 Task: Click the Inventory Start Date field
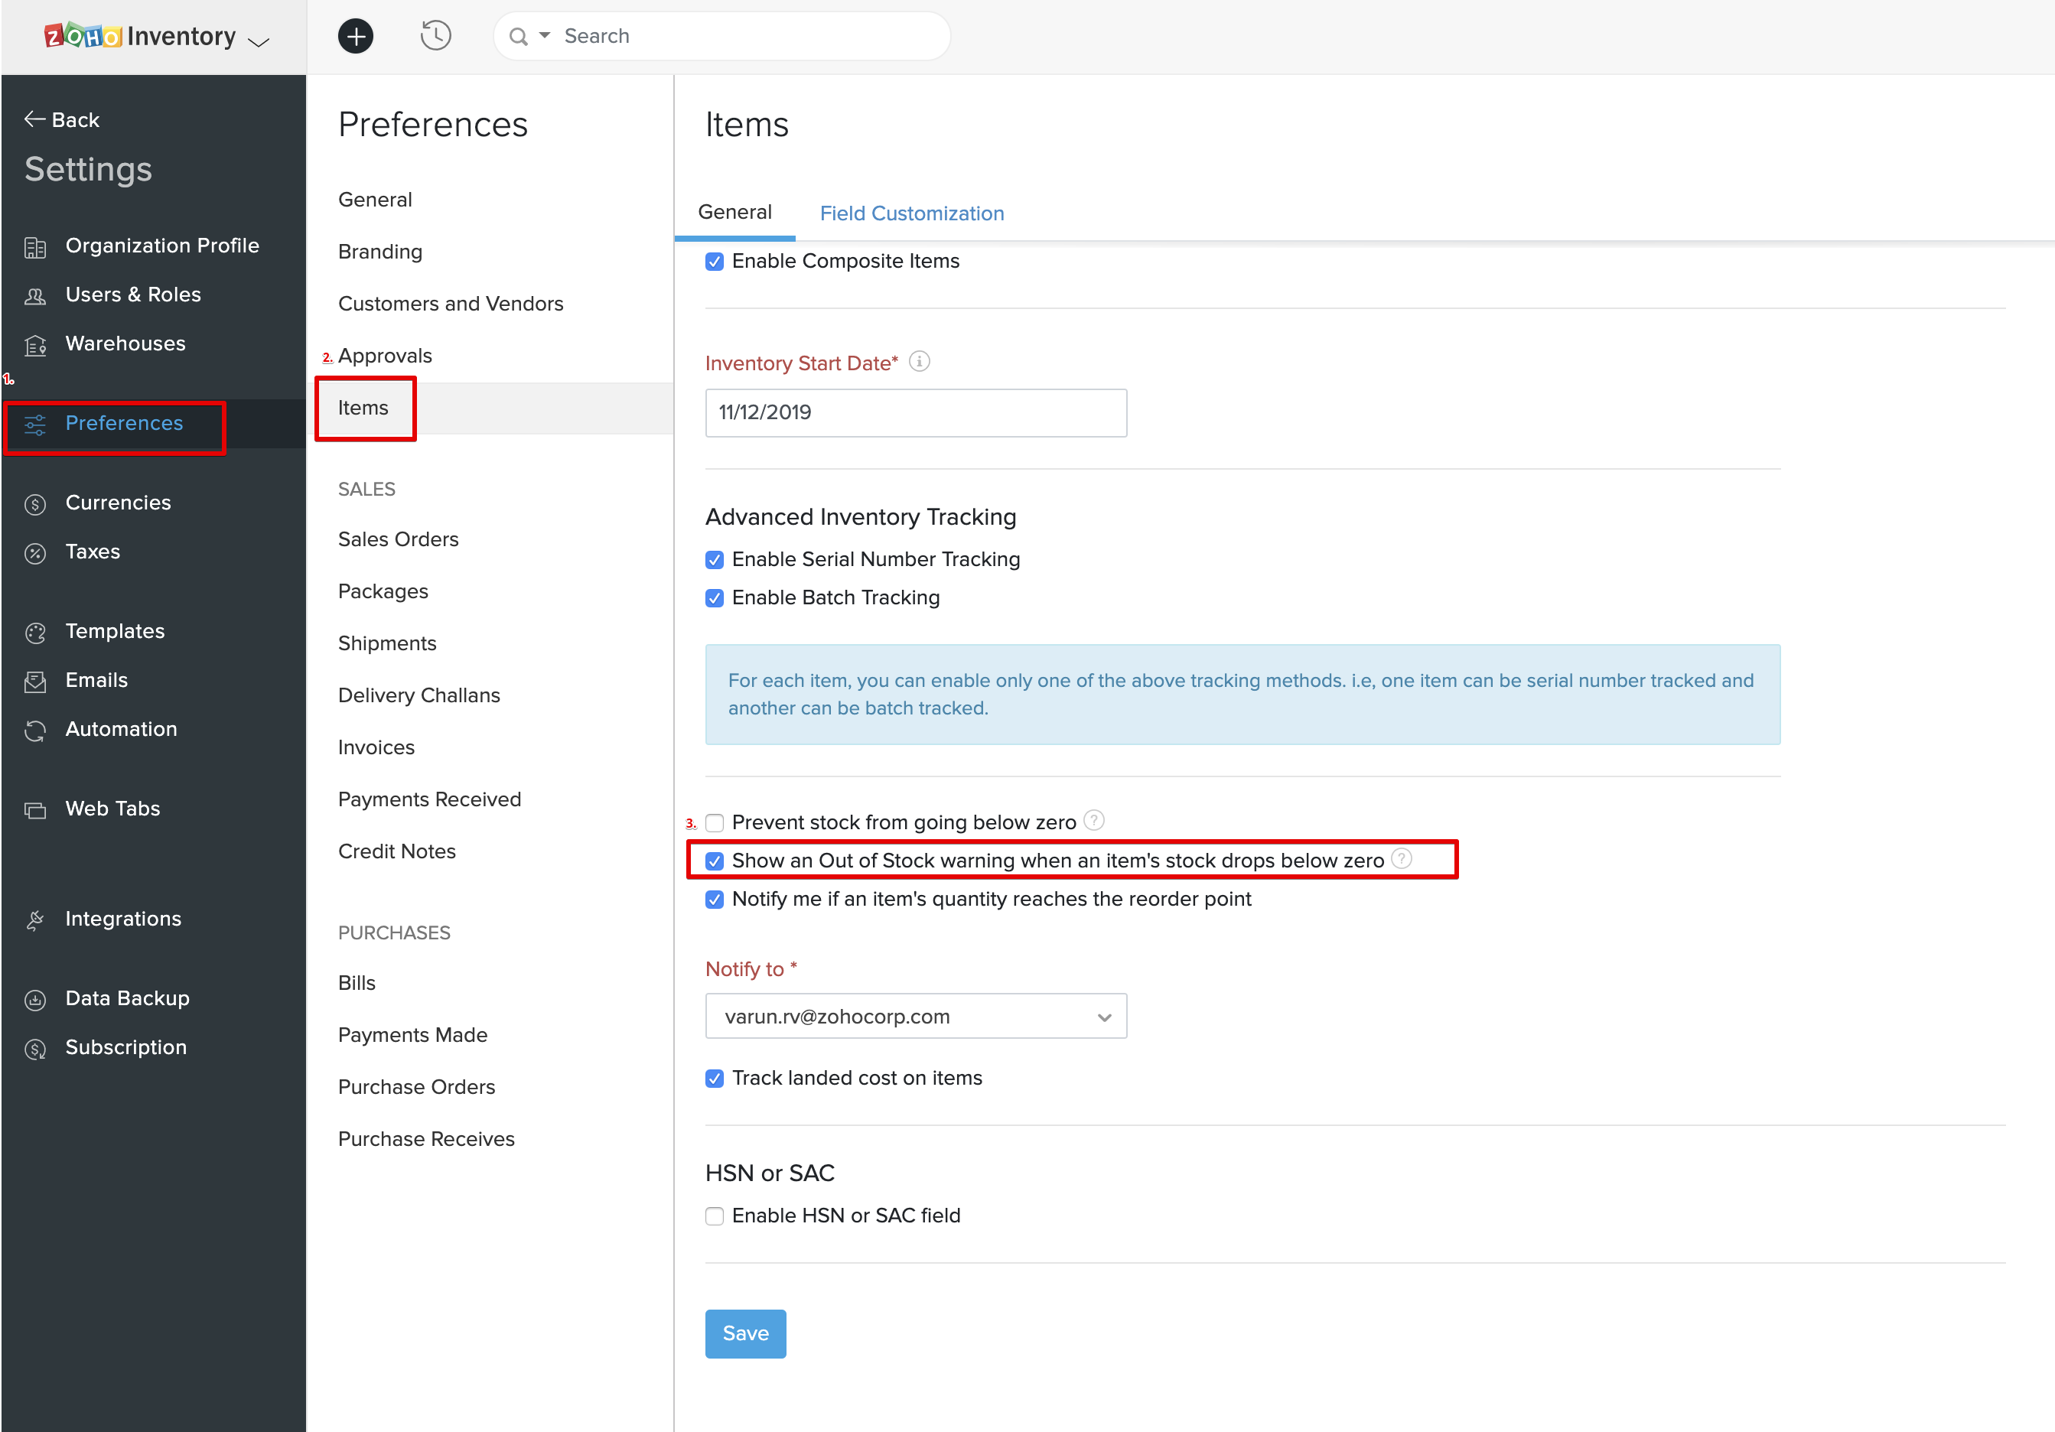click(916, 412)
